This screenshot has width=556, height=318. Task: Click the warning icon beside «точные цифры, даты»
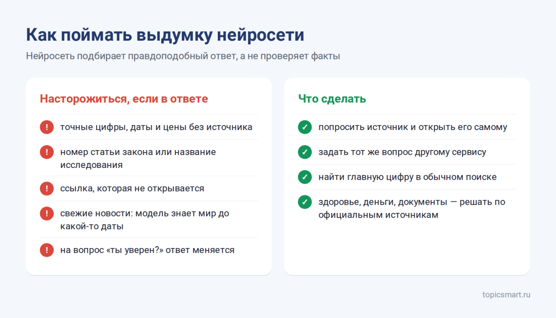(x=47, y=127)
